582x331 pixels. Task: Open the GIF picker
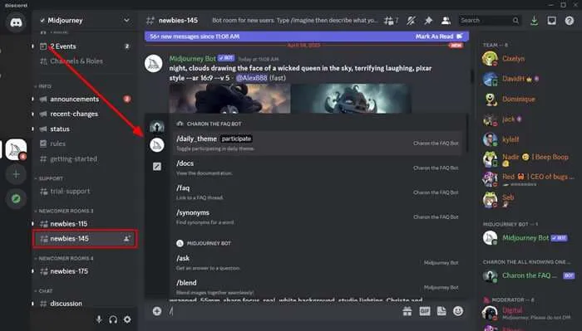tap(425, 311)
